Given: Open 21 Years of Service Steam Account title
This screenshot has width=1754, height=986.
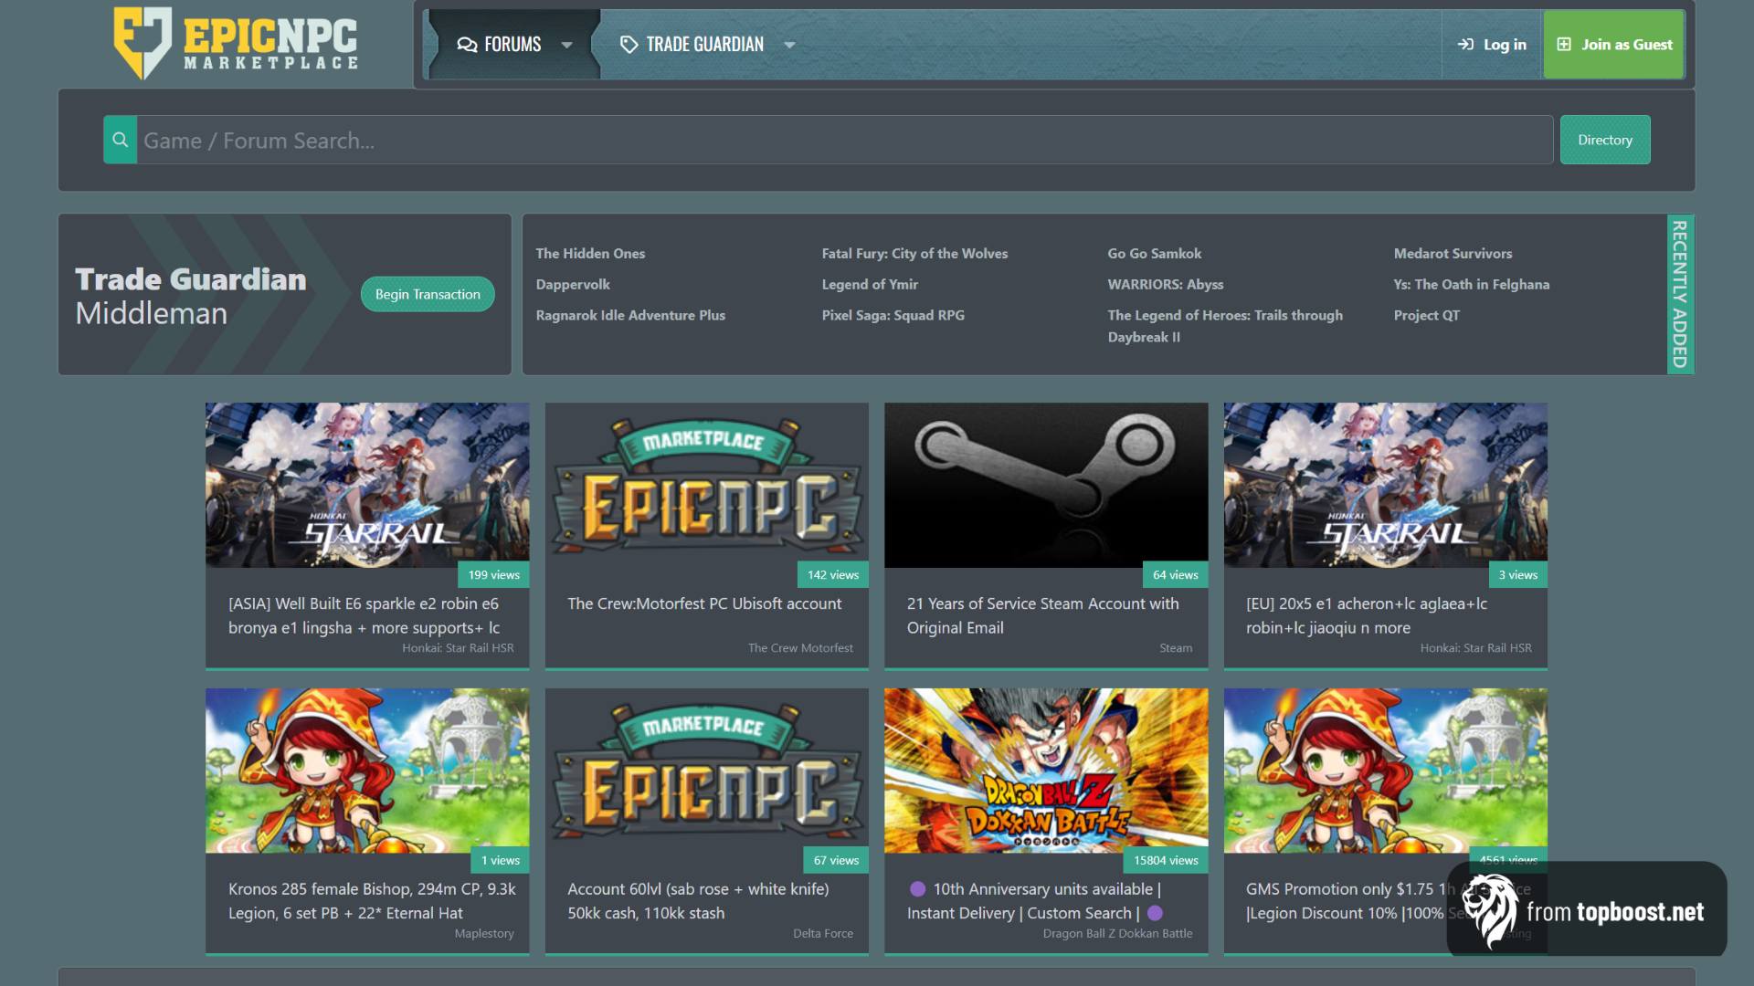Looking at the screenshot, I should 1042,615.
